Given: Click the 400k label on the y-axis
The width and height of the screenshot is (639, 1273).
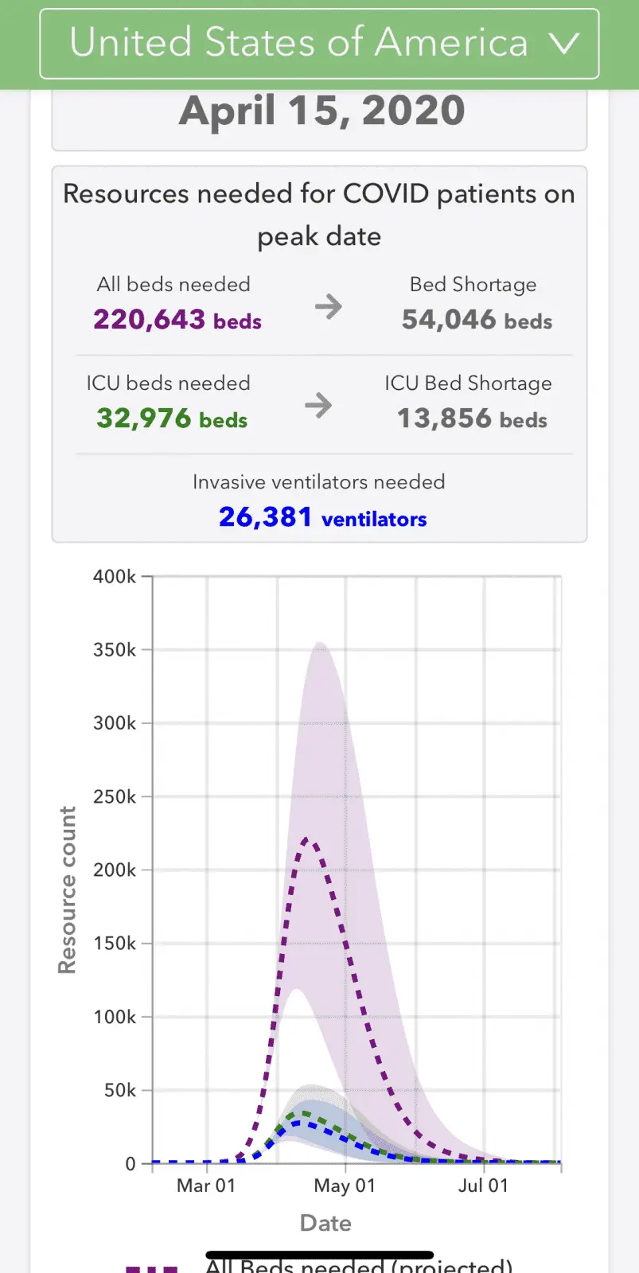Looking at the screenshot, I should tap(115, 576).
